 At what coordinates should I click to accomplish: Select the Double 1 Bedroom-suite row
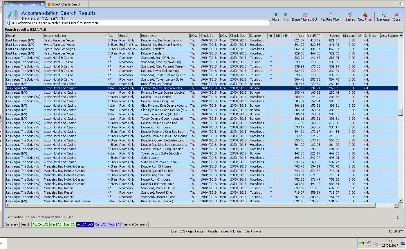[x=202, y=184]
